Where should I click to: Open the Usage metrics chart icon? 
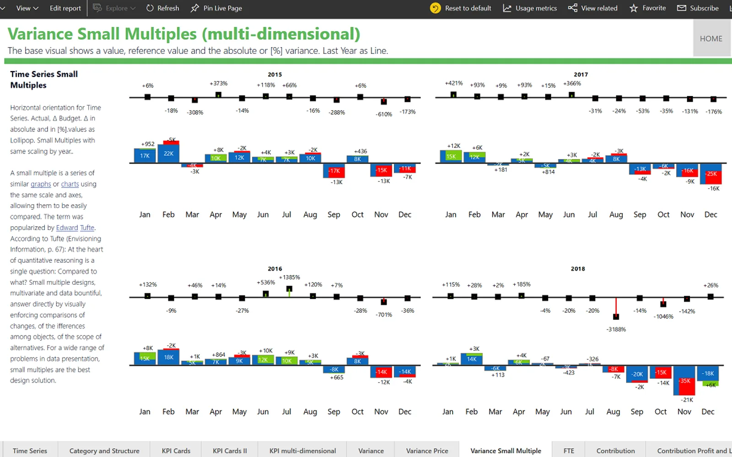click(x=507, y=8)
